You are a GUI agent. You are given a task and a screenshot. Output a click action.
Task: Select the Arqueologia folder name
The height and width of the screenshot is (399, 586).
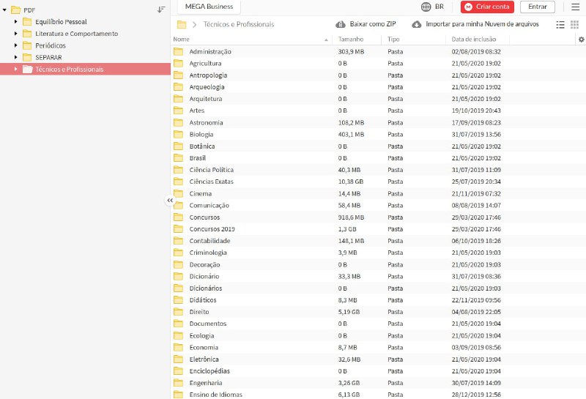click(x=207, y=87)
